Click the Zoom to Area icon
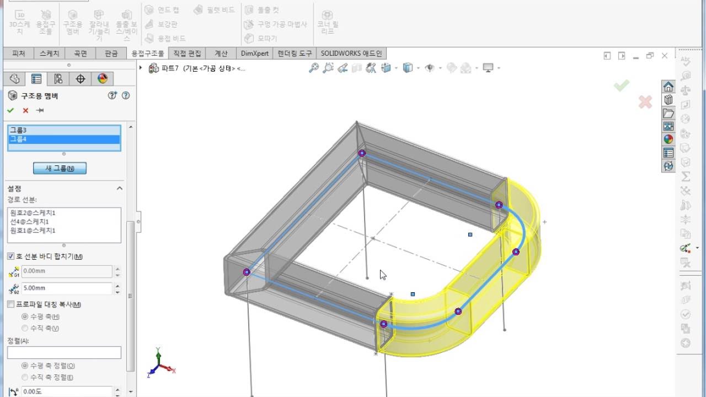This screenshot has width=706, height=397. pyautogui.click(x=328, y=68)
